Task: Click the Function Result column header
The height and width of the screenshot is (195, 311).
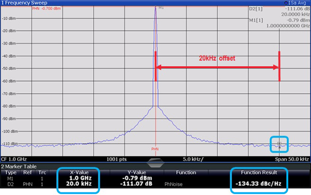Action: (259, 172)
